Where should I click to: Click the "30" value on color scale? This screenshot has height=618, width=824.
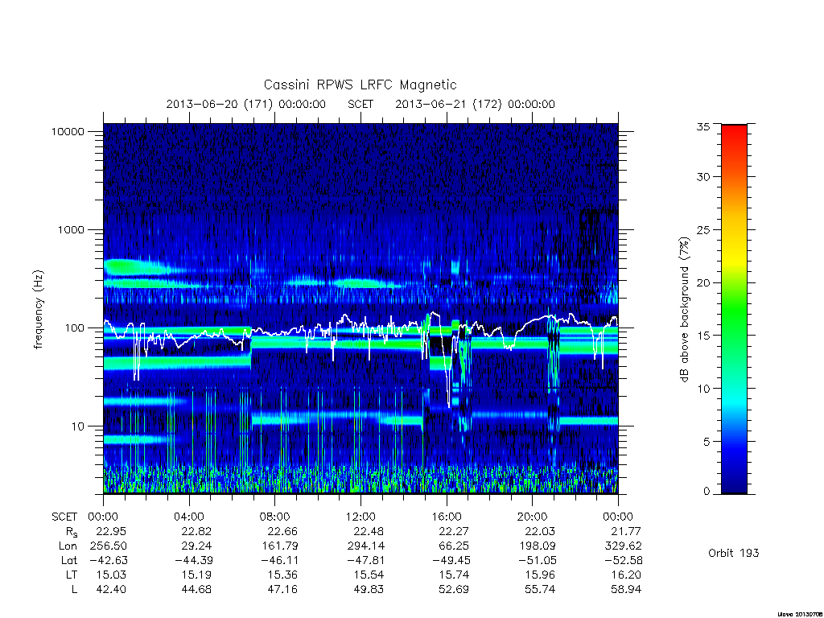pos(702,176)
